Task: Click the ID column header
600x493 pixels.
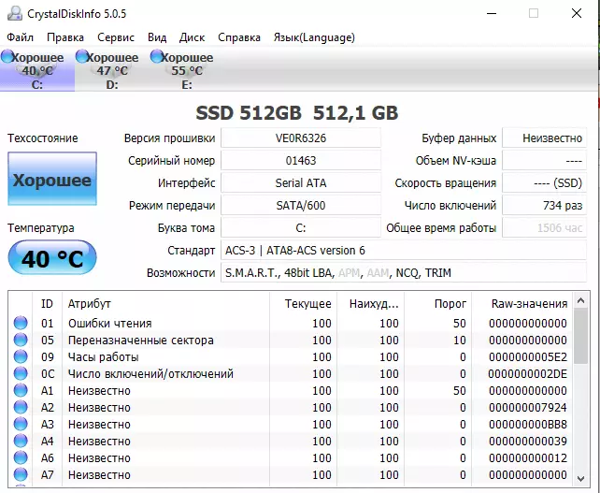Action: coord(47,303)
